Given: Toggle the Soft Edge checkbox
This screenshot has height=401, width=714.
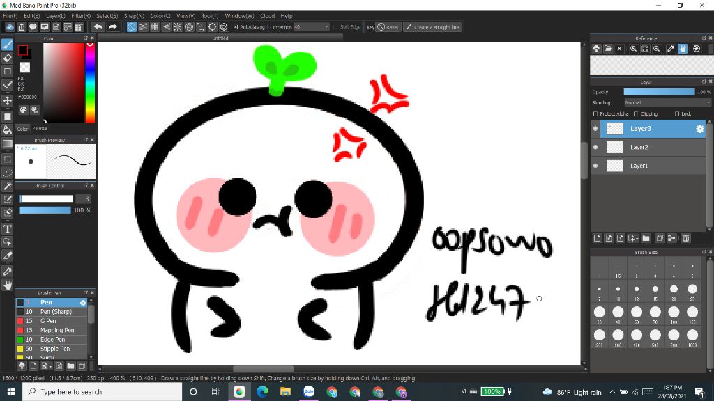Looking at the screenshot, I should pyautogui.click(x=335, y=27).
